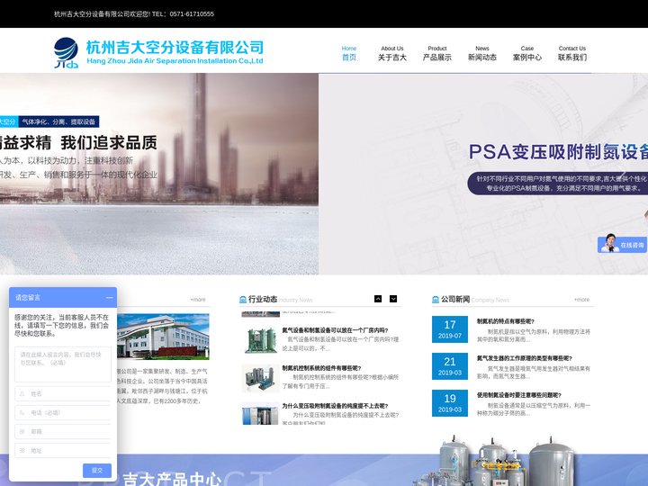Viewport: 648px width, 486px height.
Task: Open the company building photo
Action: (163, 336)
